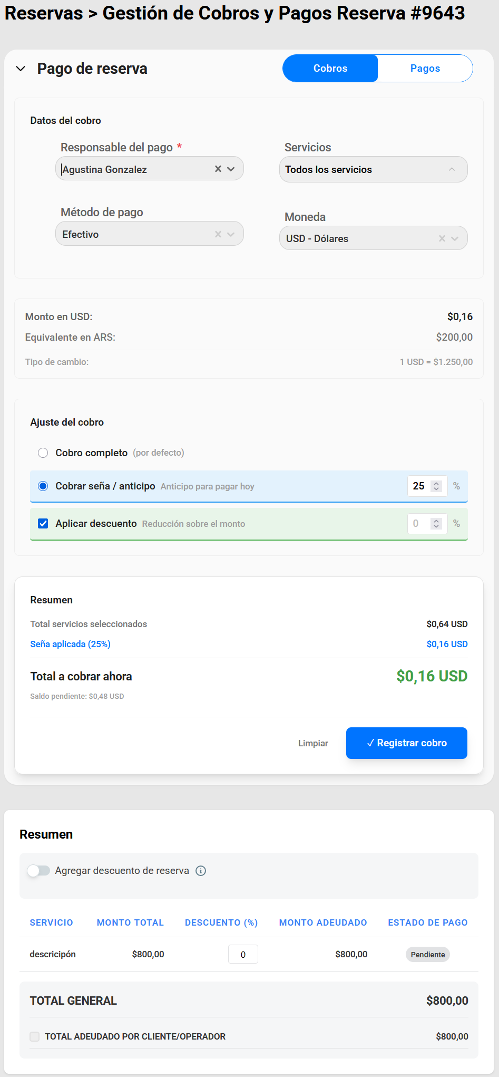Clear the Efectivo payment method selection

[x=218, y=234]
